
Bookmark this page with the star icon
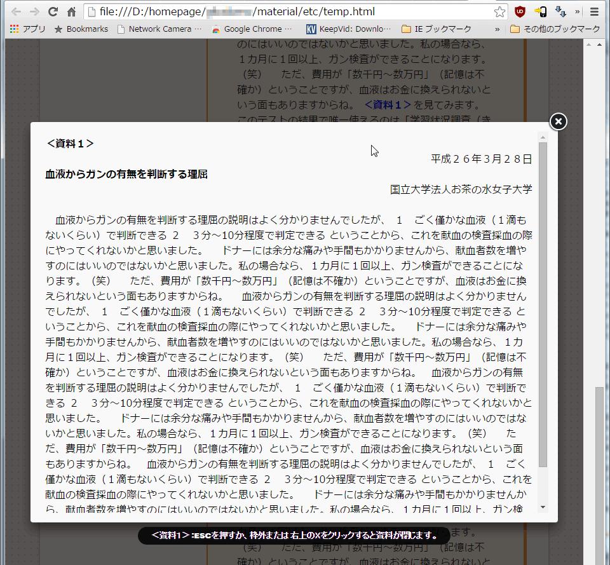(x=499, y=12)
